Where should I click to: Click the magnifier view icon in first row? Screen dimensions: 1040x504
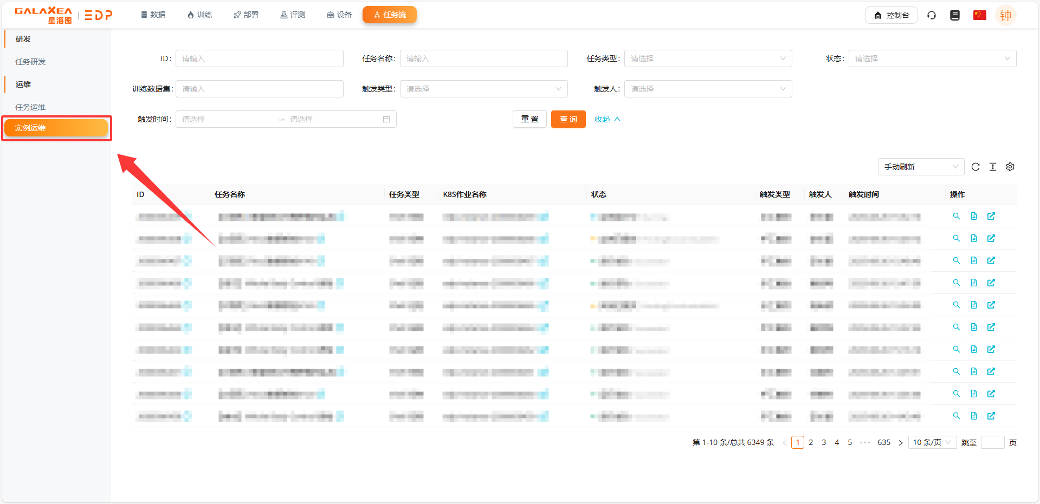point(957,216)
